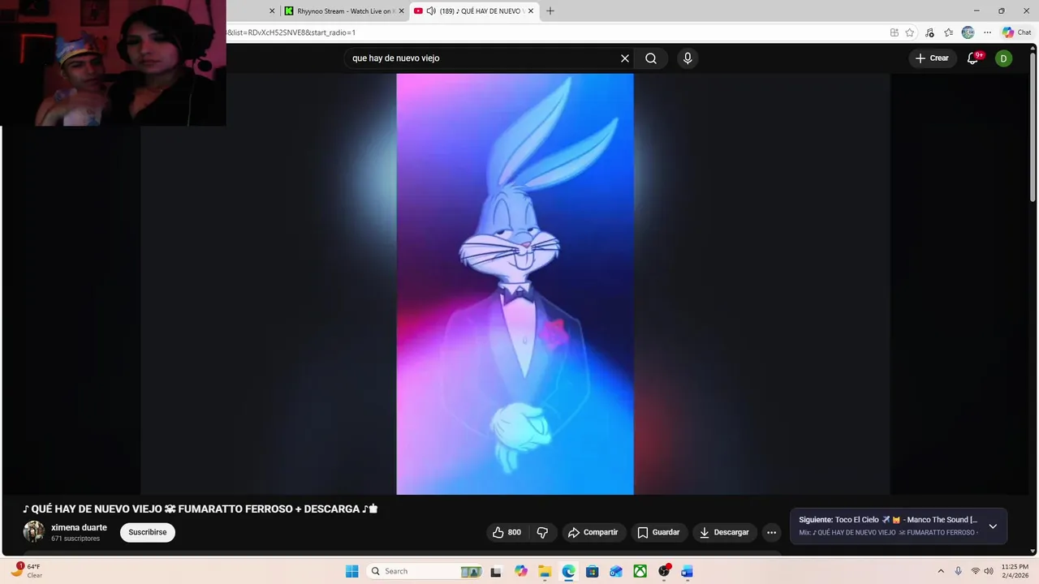Open a new browser tab with plus
Screen dimensions: 1039x584
[550, 11]
